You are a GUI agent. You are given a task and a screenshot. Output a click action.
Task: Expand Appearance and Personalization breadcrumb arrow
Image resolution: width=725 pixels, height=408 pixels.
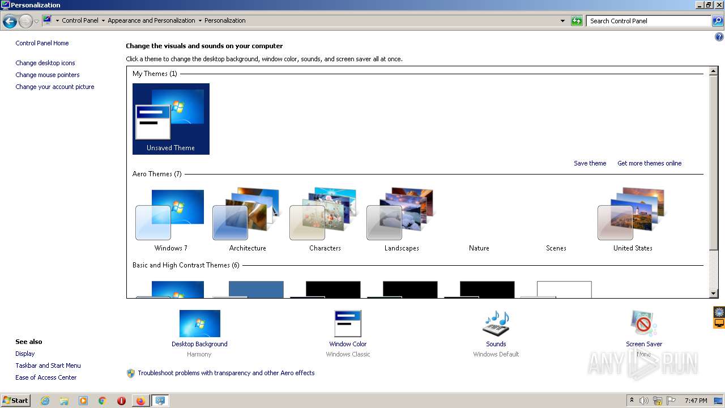(200, 20)
